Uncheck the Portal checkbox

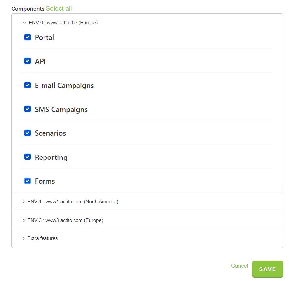click(27, 37)
